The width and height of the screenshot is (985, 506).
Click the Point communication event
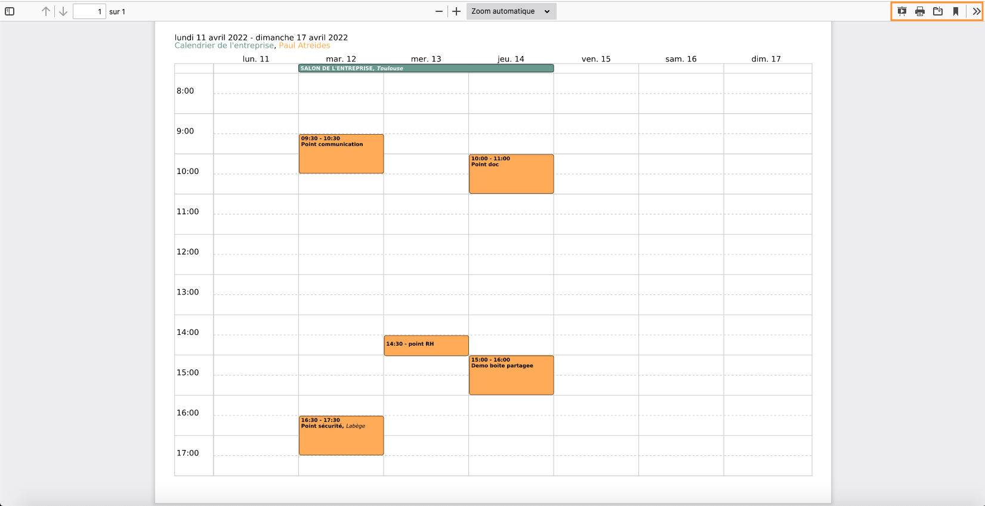tap(341, 154)
